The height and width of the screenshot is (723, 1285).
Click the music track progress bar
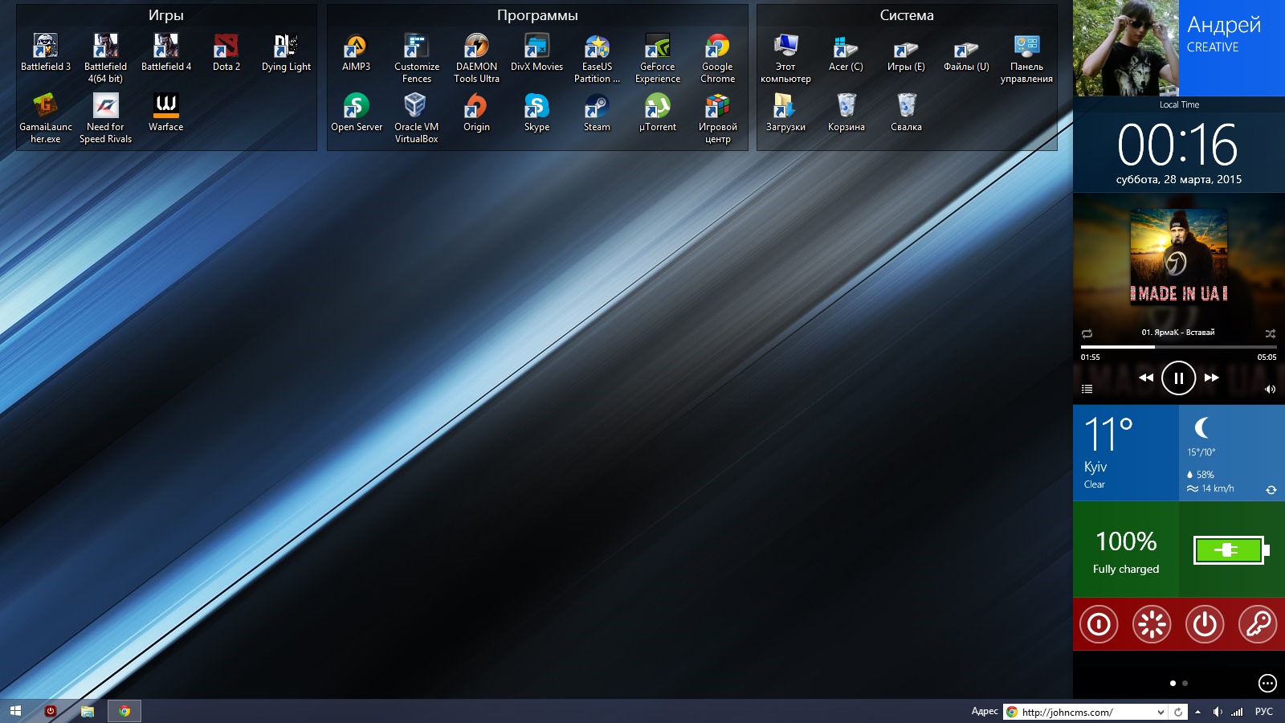click(x=1178, y=347)
